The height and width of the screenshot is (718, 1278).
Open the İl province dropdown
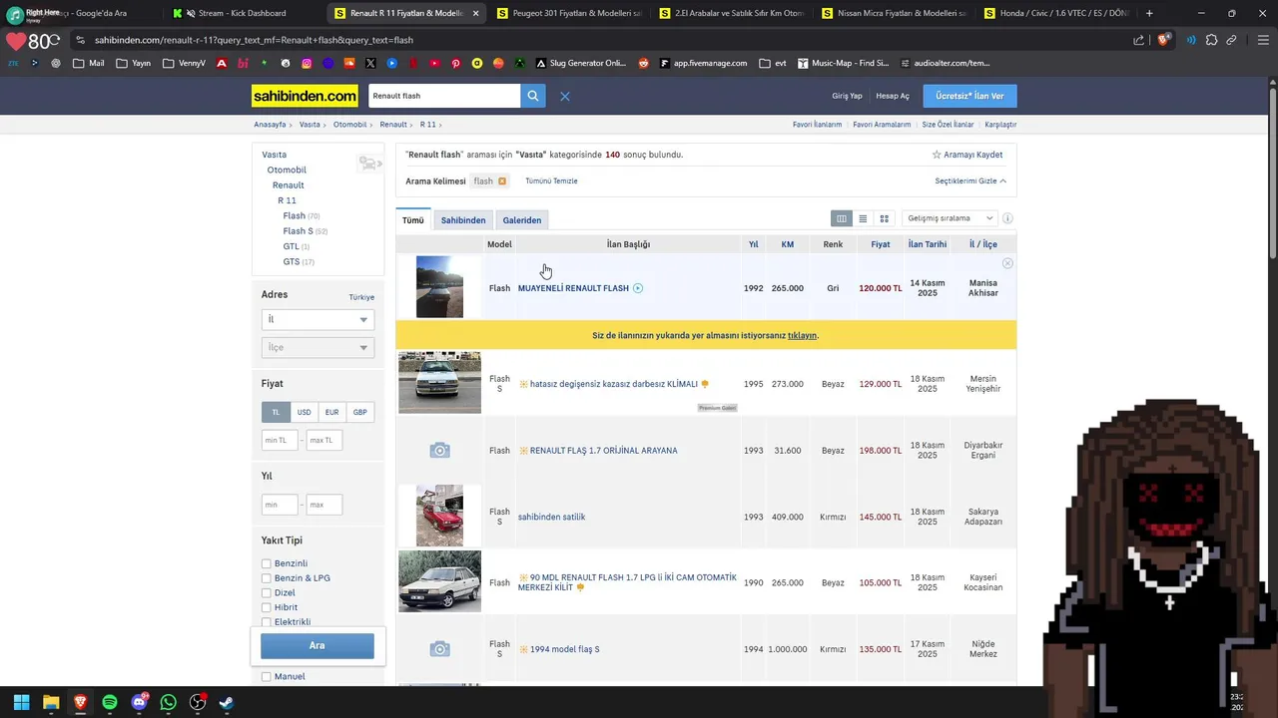[318, 319]
